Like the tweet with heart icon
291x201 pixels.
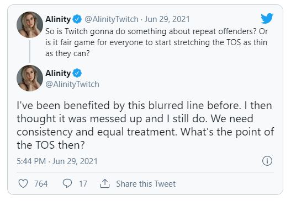23,183
